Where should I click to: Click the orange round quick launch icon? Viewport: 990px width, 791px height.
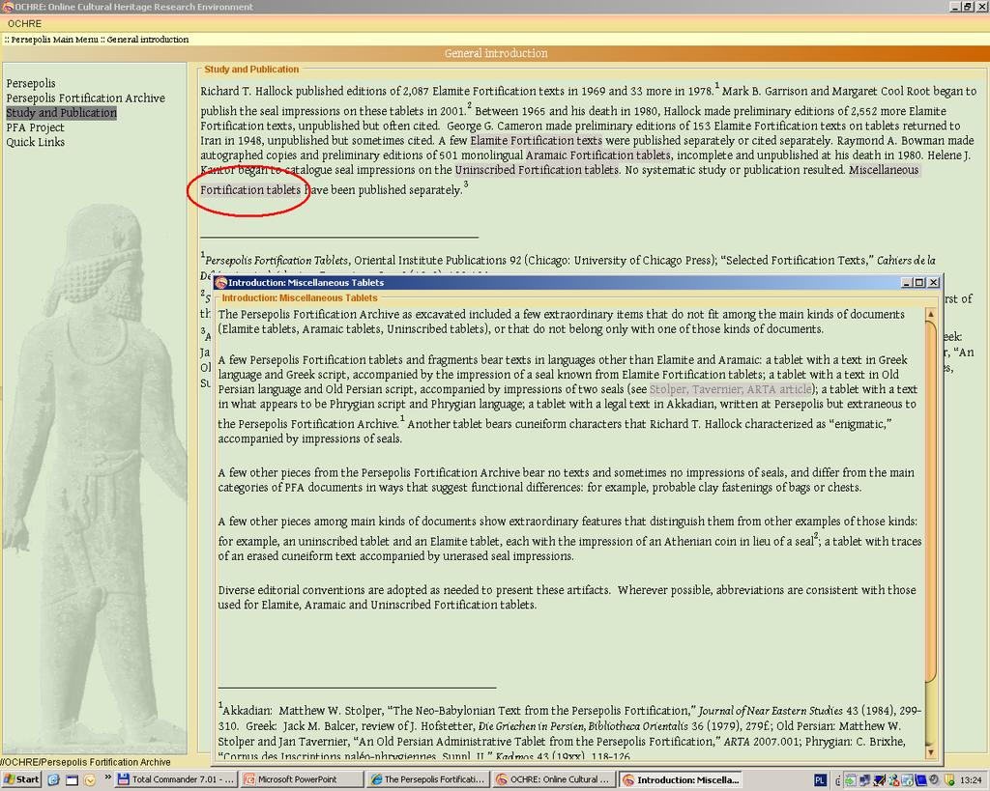(90, 780)
